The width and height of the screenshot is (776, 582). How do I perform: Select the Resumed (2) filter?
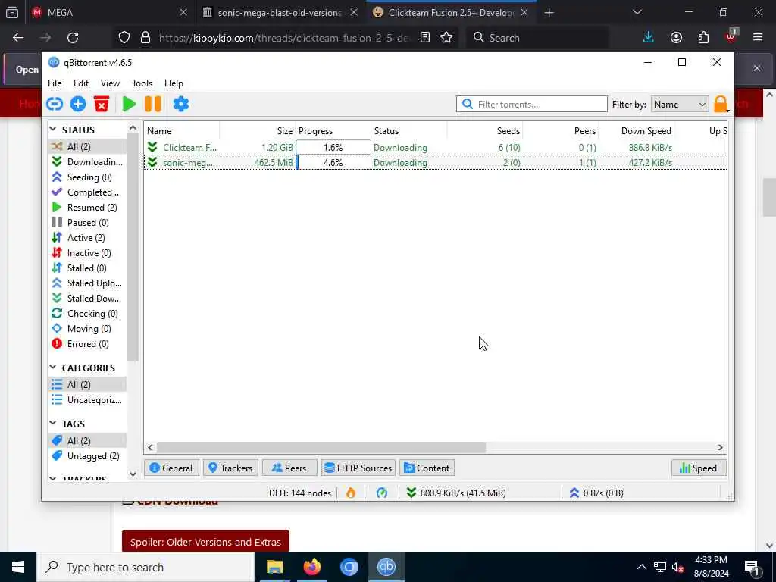(87, 208)
